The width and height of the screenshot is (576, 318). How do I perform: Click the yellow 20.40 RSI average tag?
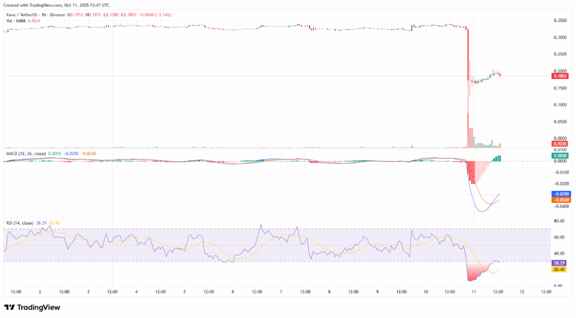pos(558,270)
